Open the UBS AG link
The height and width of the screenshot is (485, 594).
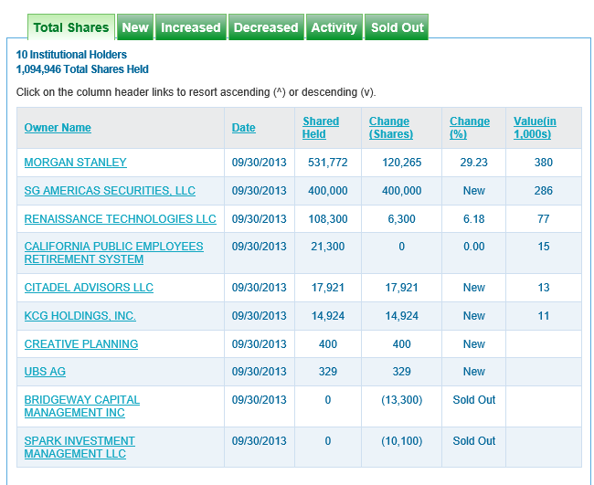45,372
